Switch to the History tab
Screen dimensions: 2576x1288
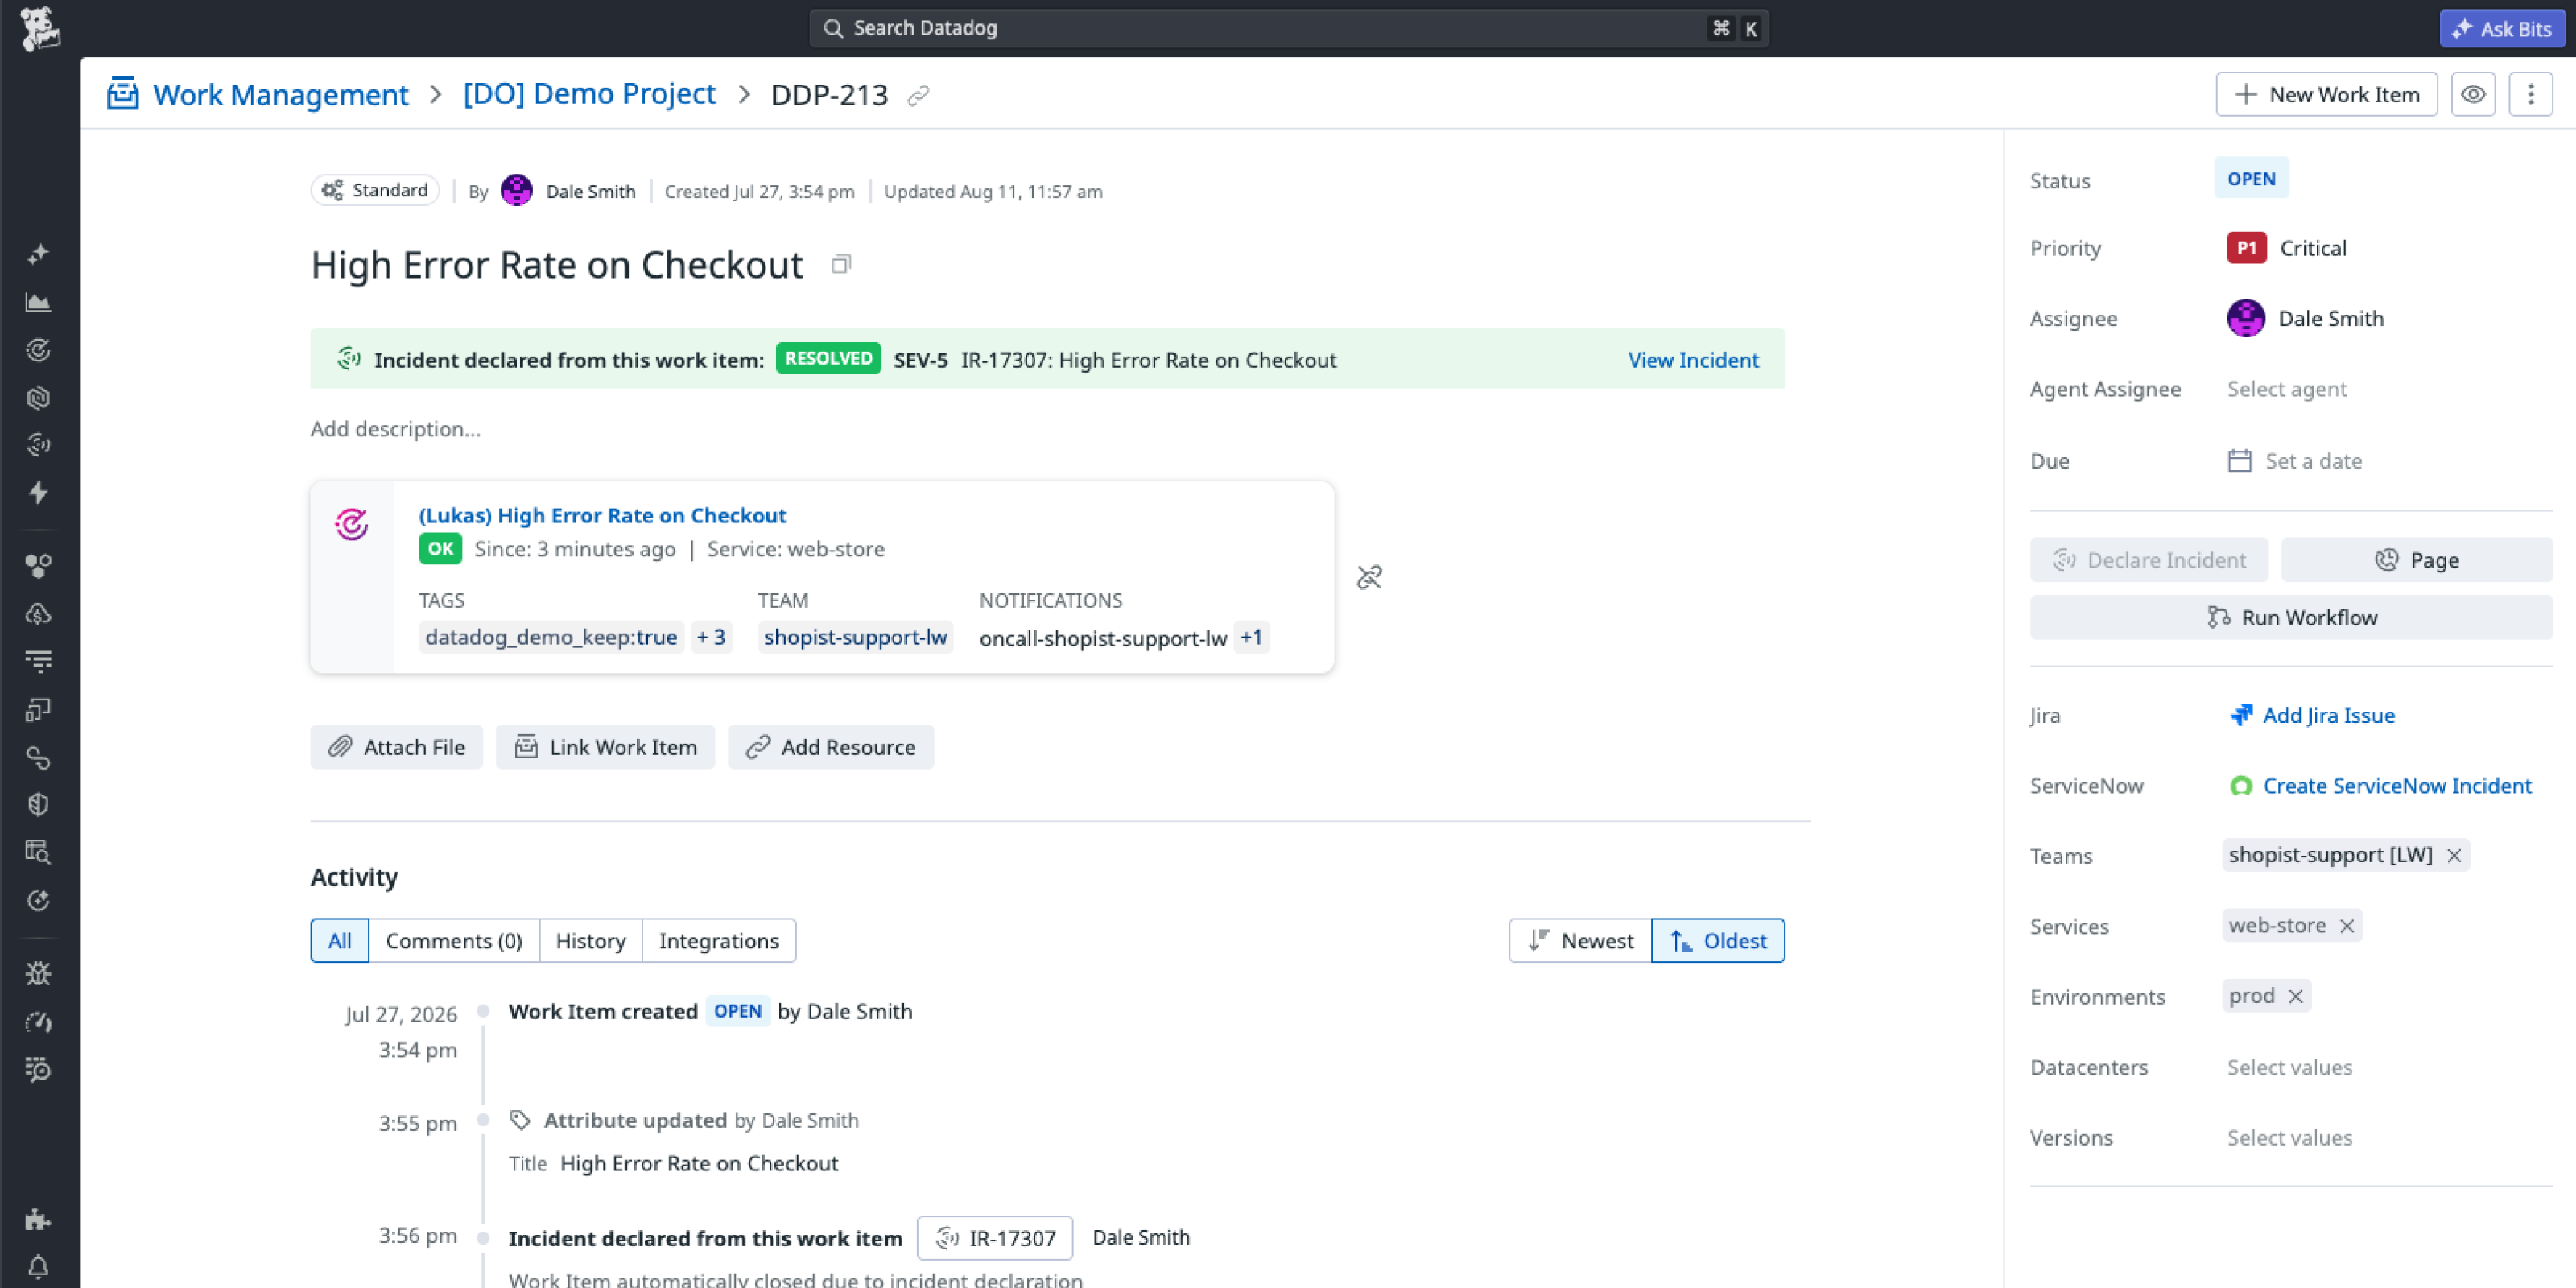point(591,940)
